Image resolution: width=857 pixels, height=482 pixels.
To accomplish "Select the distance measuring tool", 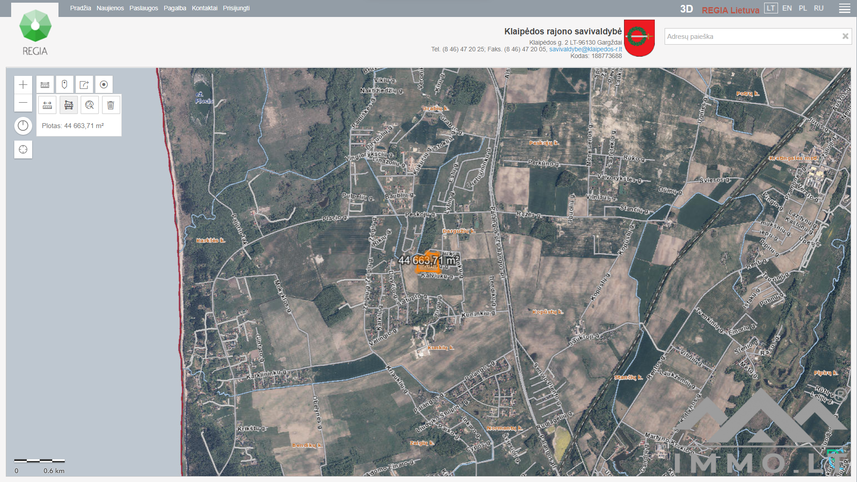I will 47,105.
